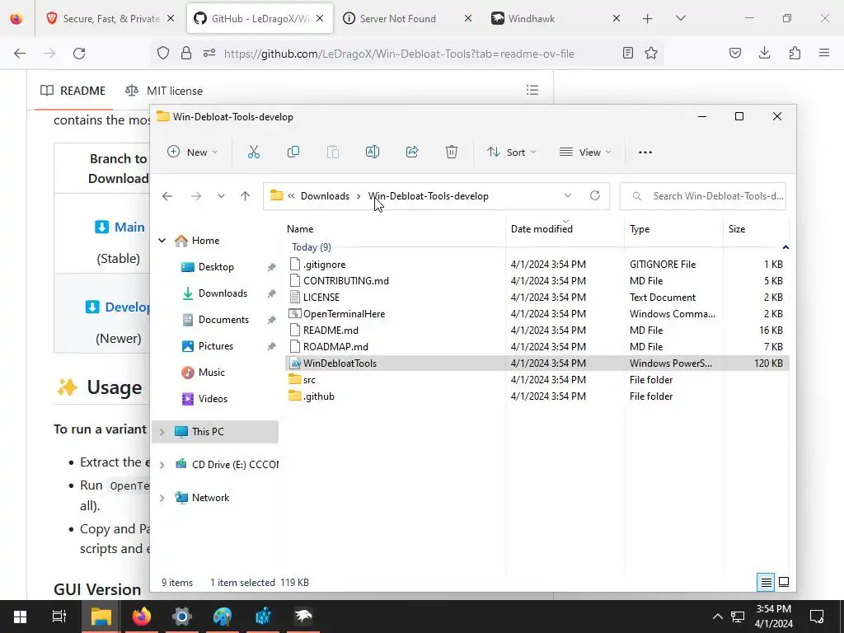Expand This PC tree node

[x=162, y=432]
